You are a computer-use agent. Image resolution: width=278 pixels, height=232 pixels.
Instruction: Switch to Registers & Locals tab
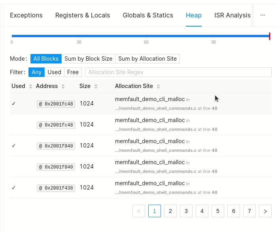(83, 15)
